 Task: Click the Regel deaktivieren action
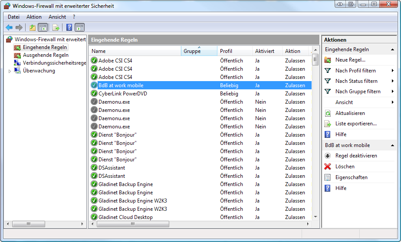356,156
